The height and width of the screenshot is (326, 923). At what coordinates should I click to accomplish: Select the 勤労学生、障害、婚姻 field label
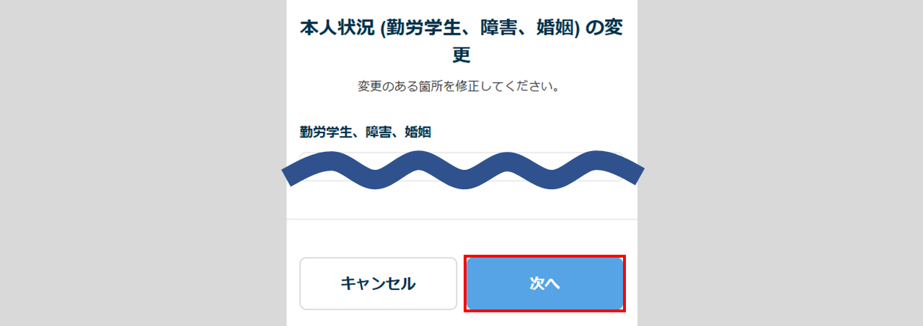point(366,132)
